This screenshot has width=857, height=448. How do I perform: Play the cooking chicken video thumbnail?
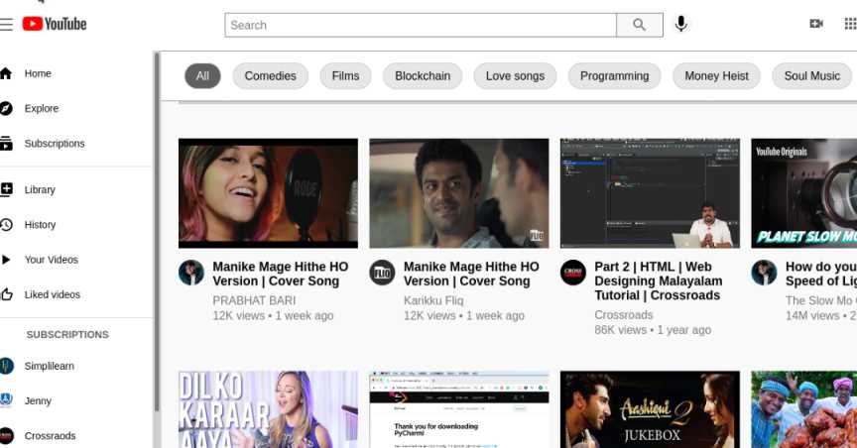coord(804,409)
